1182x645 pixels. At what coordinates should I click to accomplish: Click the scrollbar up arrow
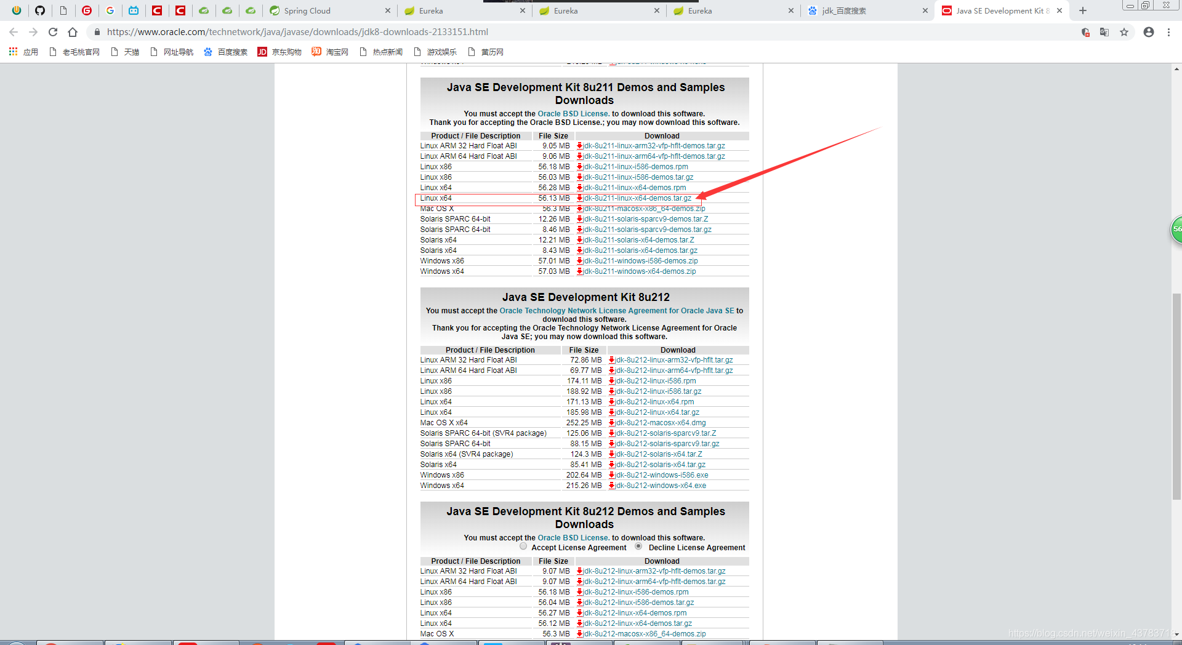click(1176, 69)
